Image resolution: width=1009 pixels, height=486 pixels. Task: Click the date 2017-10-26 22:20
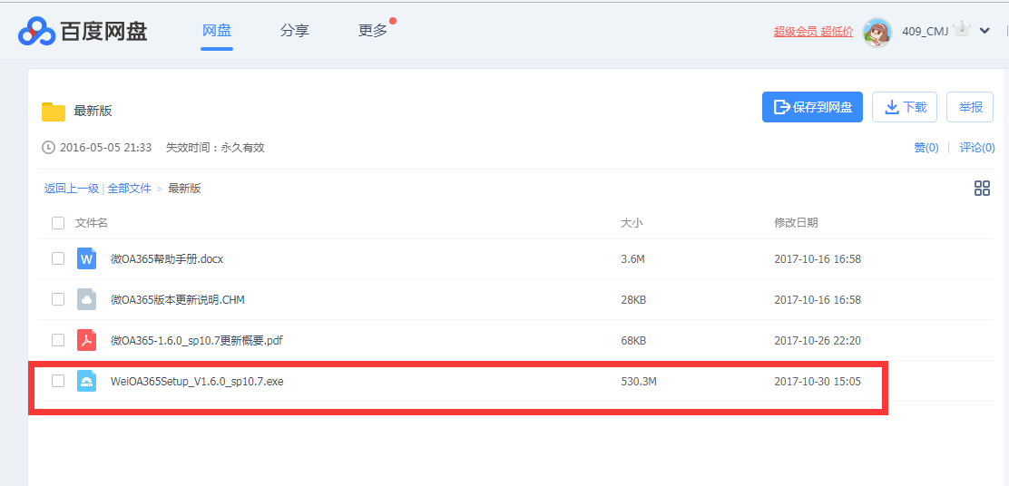(x=818, y=341)
